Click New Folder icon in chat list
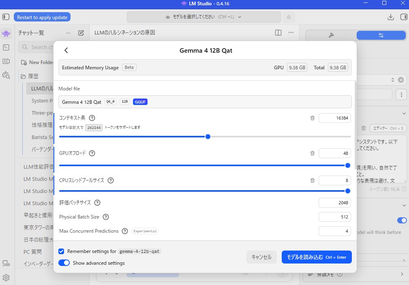The image size is (409, 285). [x=24, y=63]
